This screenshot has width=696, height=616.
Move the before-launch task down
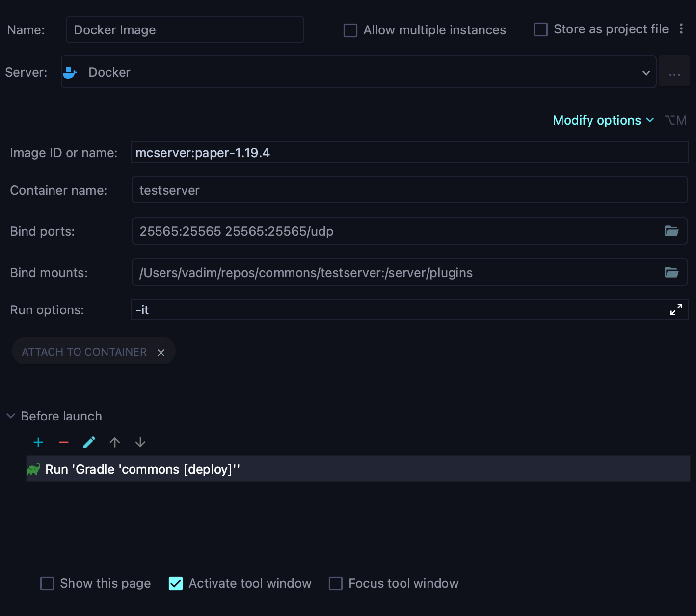140,443
